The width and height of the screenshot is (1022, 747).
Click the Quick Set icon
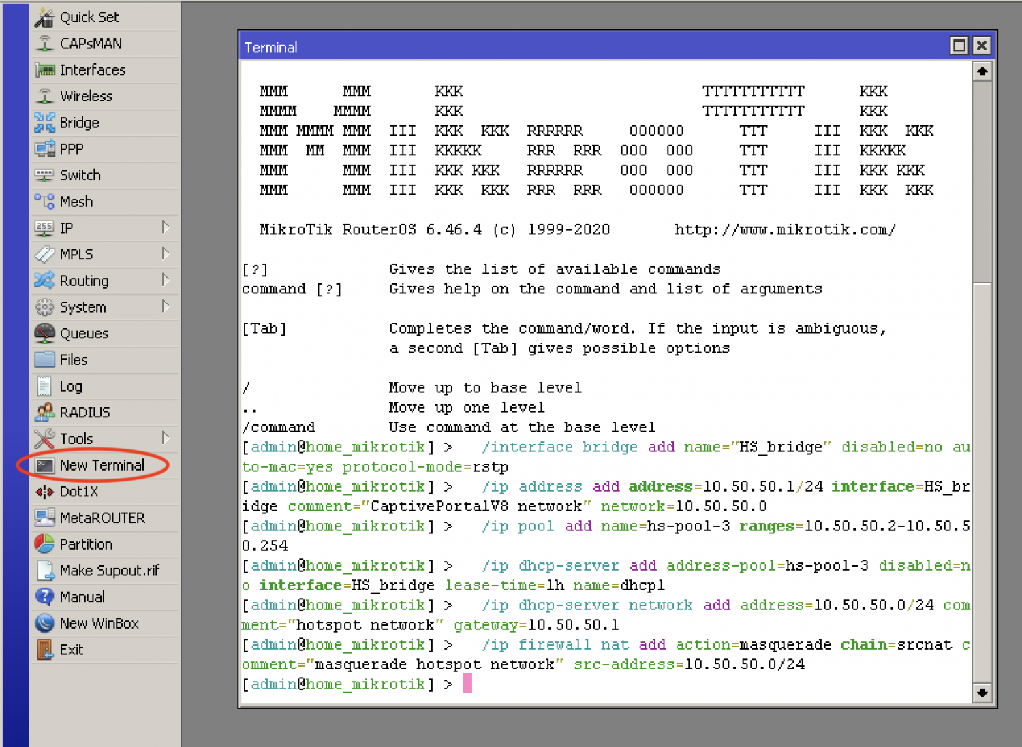pos(44,17)
